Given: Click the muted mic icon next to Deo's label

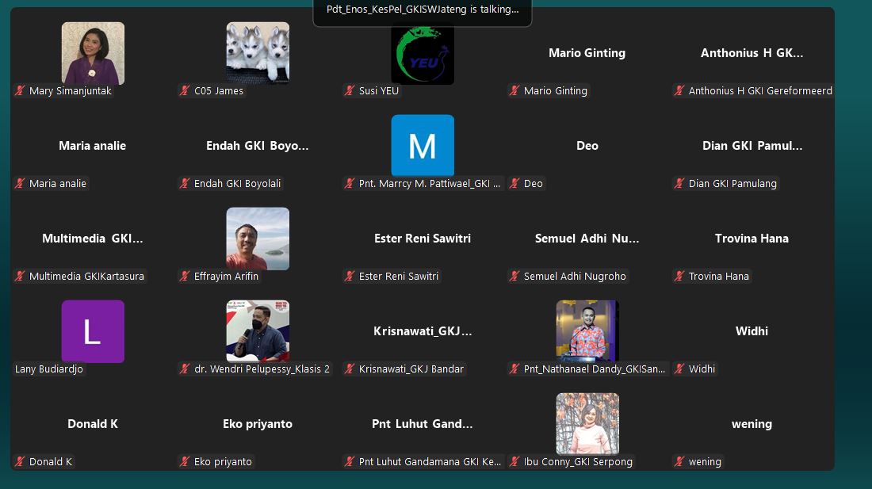Looking at the screenshot, I should point(515,183).
